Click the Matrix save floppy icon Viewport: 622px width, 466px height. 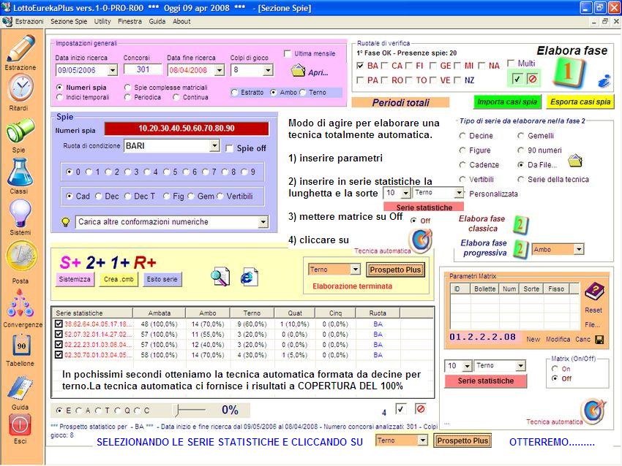tap(600, 340)
